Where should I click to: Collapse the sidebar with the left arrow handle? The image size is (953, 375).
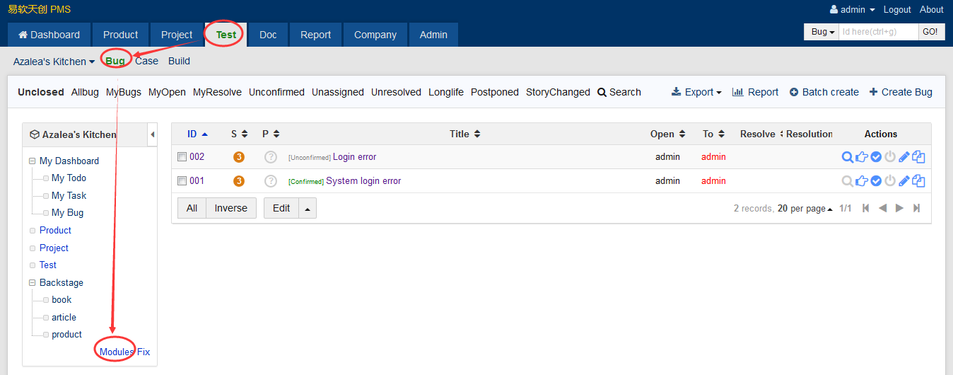pos(153,134)
